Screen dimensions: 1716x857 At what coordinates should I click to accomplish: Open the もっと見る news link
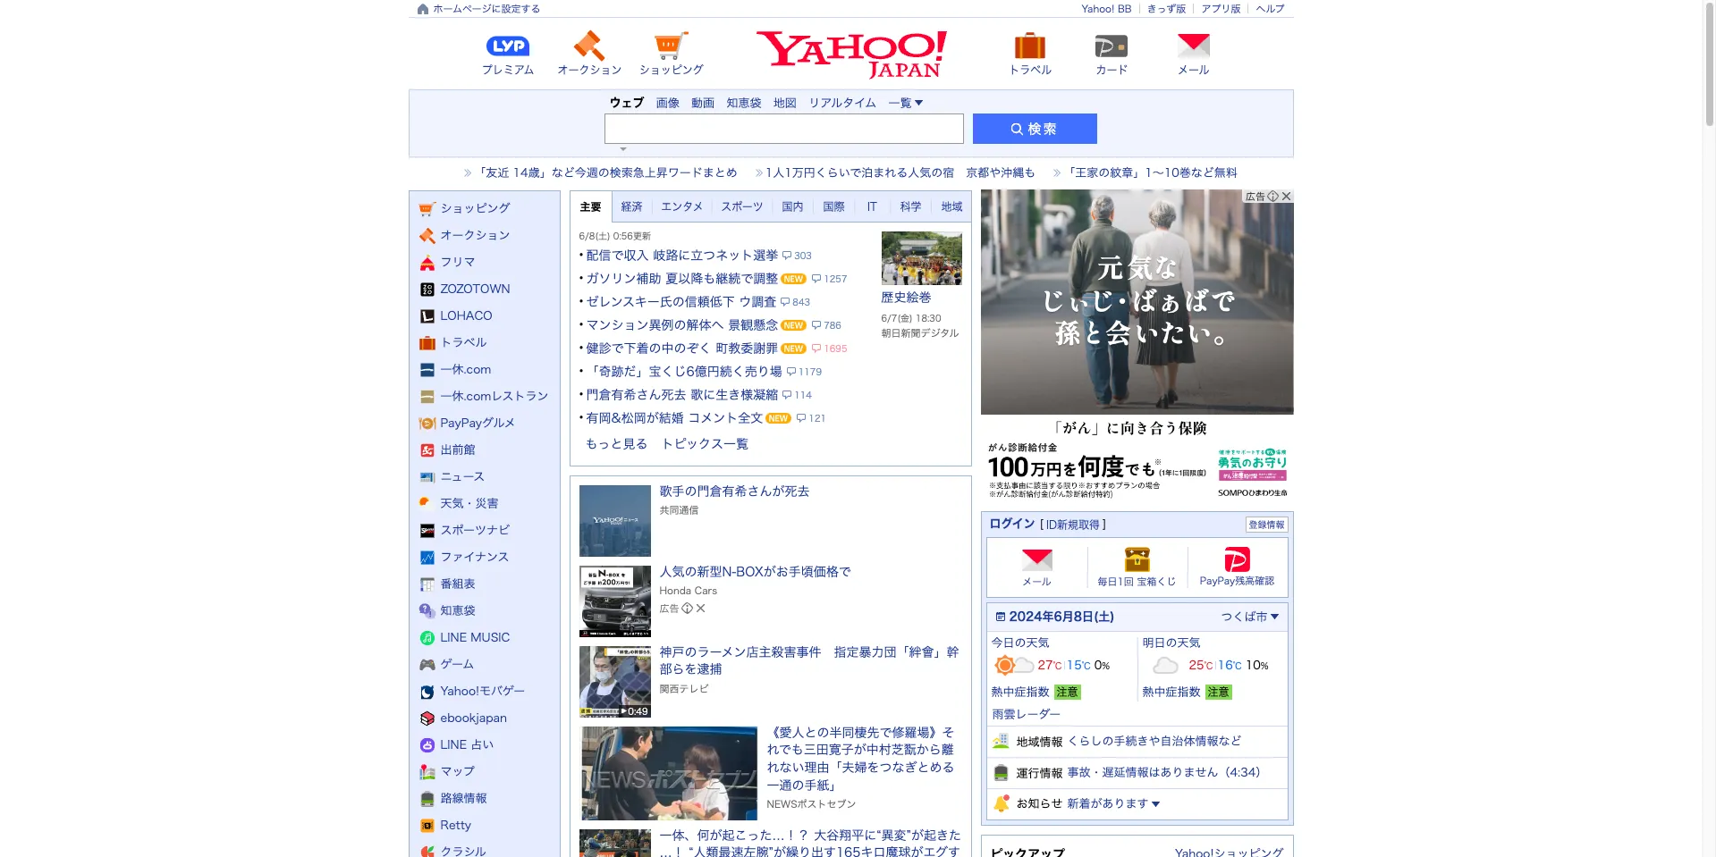[616, 444]
